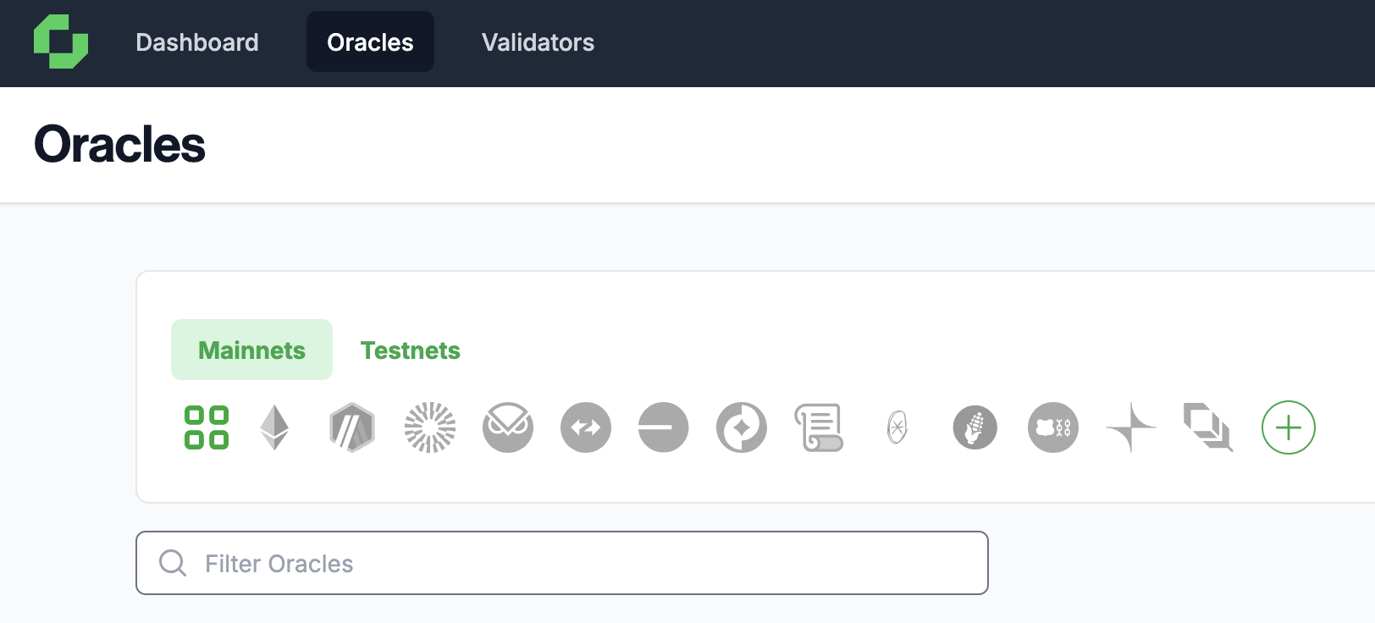
Task: Switch to the Testnets tab
Action: point(411,350)
